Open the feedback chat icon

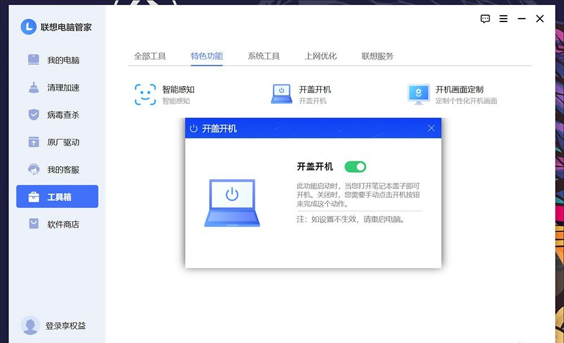coord(485,19)
